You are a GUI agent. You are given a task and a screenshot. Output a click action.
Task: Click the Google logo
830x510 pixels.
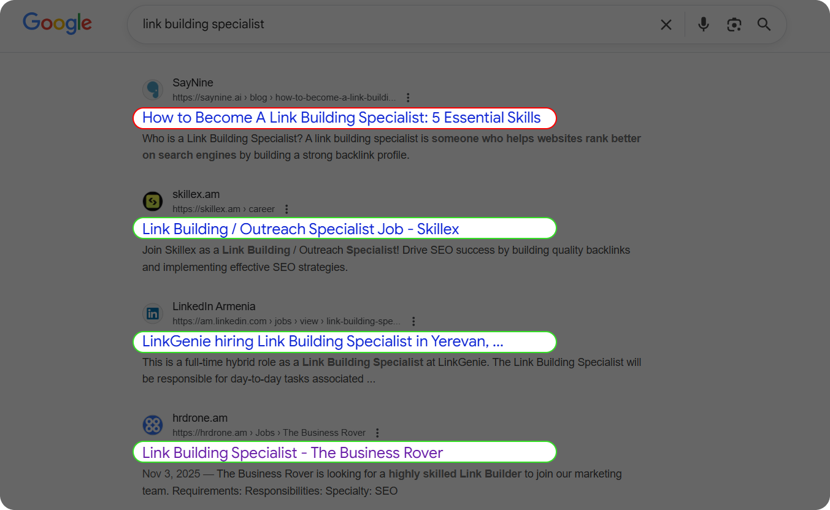coord(57,23)
